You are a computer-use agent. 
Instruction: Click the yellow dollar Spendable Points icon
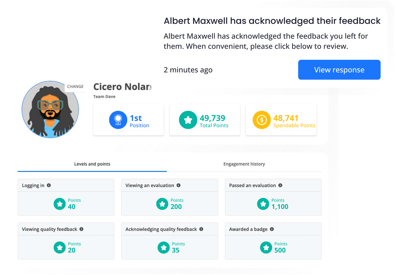click(x=261, y=120)
